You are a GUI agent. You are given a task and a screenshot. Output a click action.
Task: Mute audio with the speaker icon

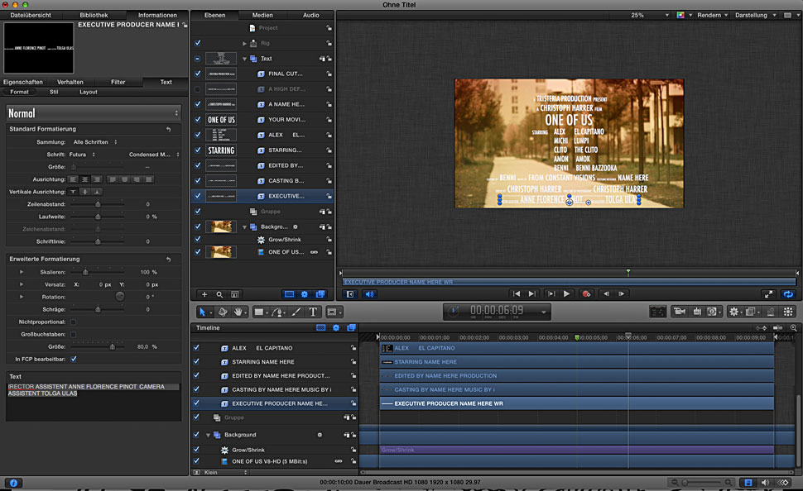pyautogui.click(x=369, y=293)
